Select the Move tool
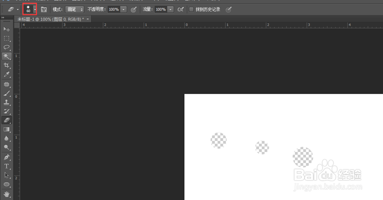The height and width of the screenshot is (200, 383). pos(7,30)
